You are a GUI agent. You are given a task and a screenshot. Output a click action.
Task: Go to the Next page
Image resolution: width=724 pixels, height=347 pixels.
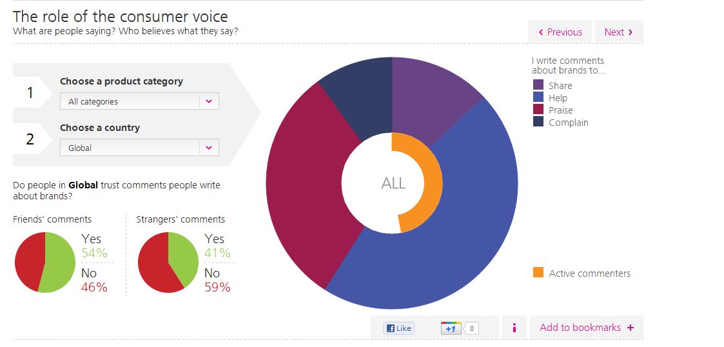pos(618,32)
